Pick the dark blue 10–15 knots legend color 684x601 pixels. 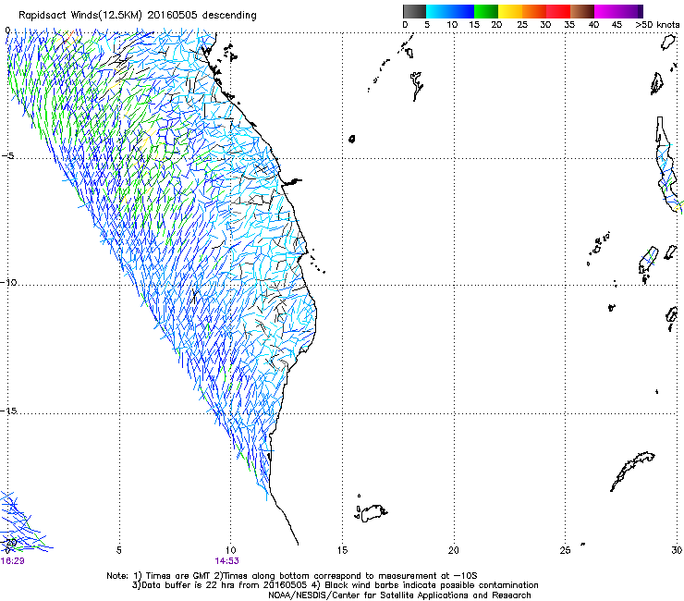click(462, 11)
